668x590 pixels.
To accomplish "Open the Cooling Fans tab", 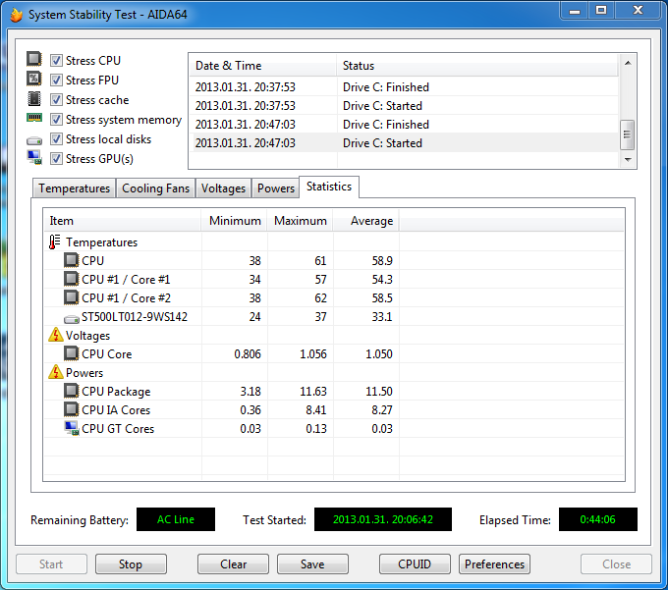I will point(155,188).
